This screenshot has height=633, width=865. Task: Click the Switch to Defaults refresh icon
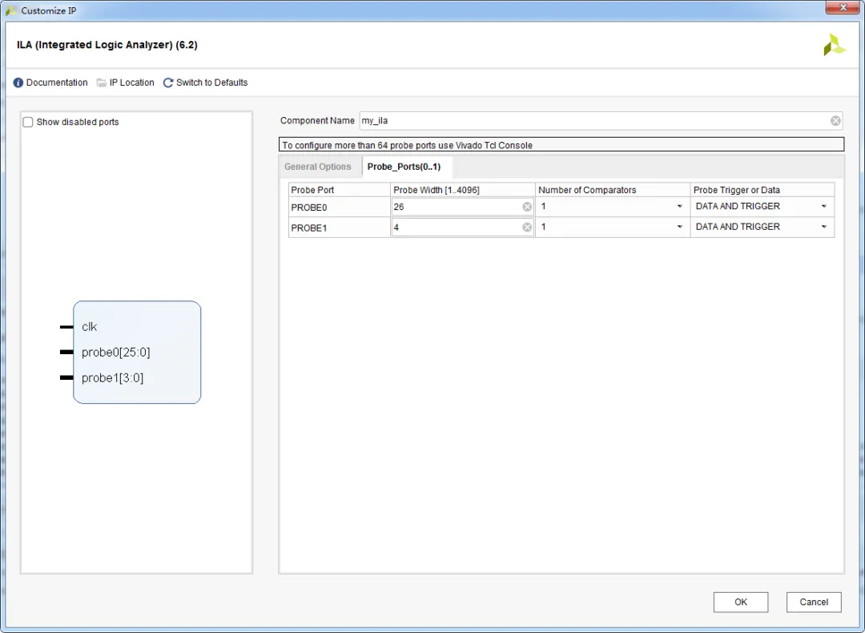click(x=168, y=83)
